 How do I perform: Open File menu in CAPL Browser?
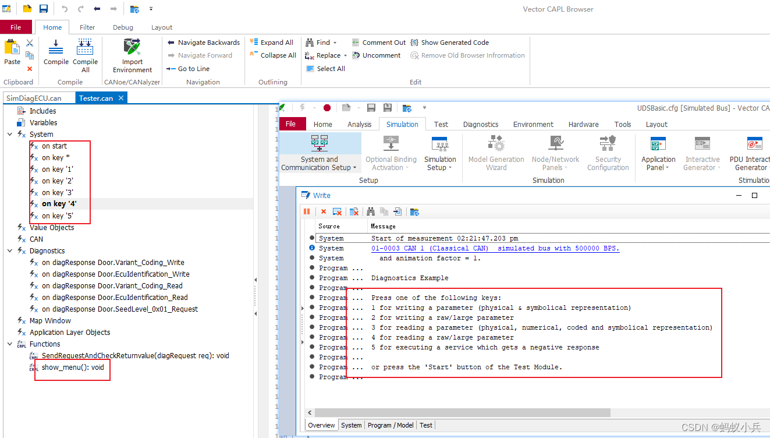coord(16,27)
